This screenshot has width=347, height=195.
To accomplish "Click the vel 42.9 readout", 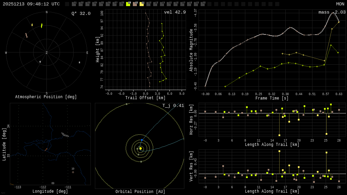I will pos(175,12).
